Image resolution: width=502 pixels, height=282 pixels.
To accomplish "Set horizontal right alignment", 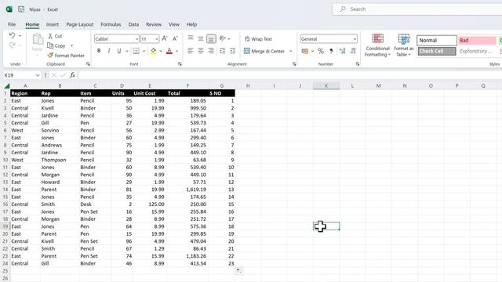I will point(211,51).
